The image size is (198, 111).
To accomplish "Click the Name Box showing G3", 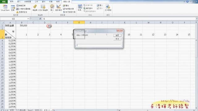I will (13, 19).
